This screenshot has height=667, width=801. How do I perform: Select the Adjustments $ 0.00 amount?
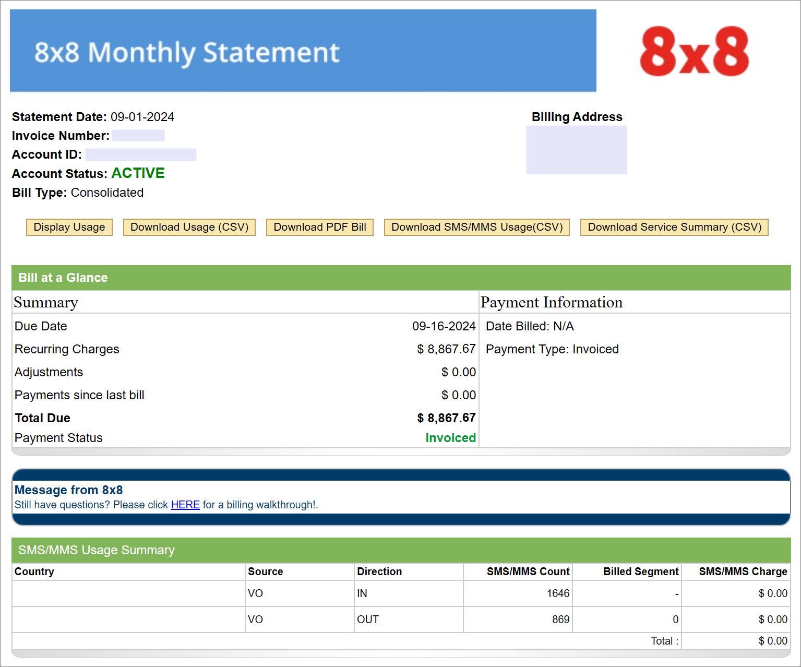[x=459, y=372]
